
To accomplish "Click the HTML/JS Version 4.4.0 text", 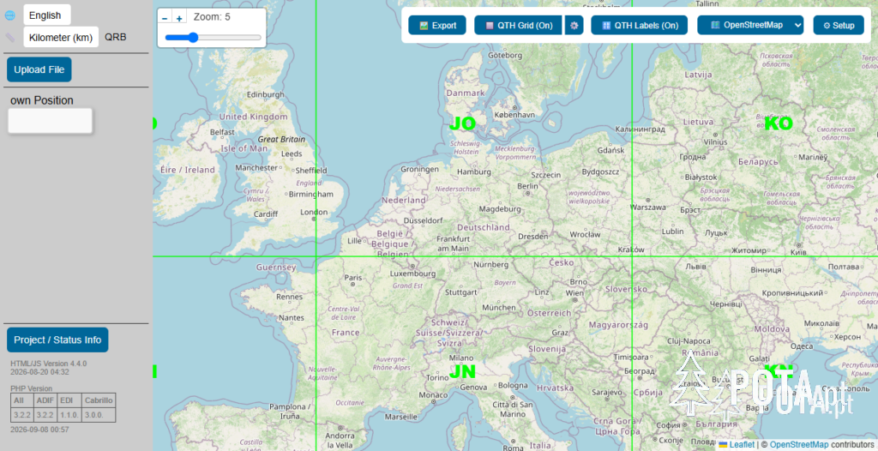I will click(x=49, y=364).
